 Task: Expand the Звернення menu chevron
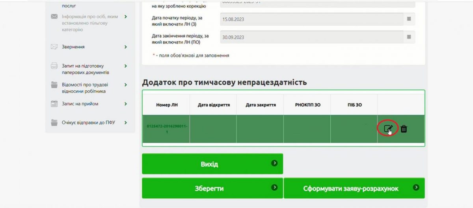125,47
